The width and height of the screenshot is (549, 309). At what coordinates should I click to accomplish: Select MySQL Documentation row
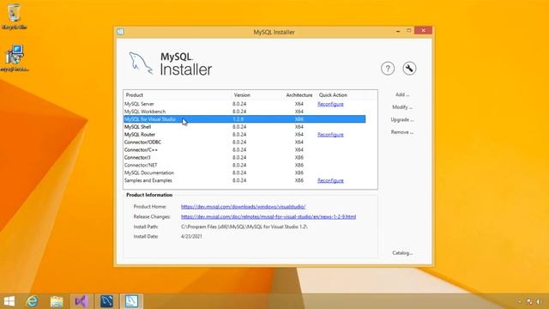[244, 173]
